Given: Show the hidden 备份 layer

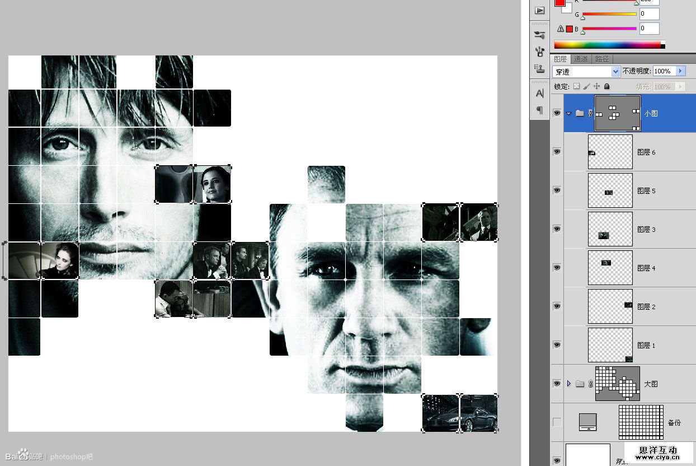Looking at the screenshot, I should (x=557, y=422).
